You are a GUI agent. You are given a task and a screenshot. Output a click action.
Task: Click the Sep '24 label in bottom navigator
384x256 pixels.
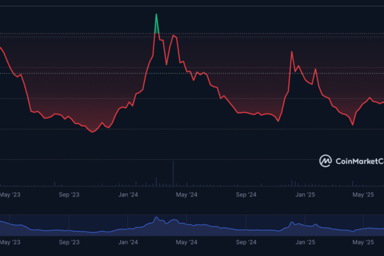(x=246, y=243)
